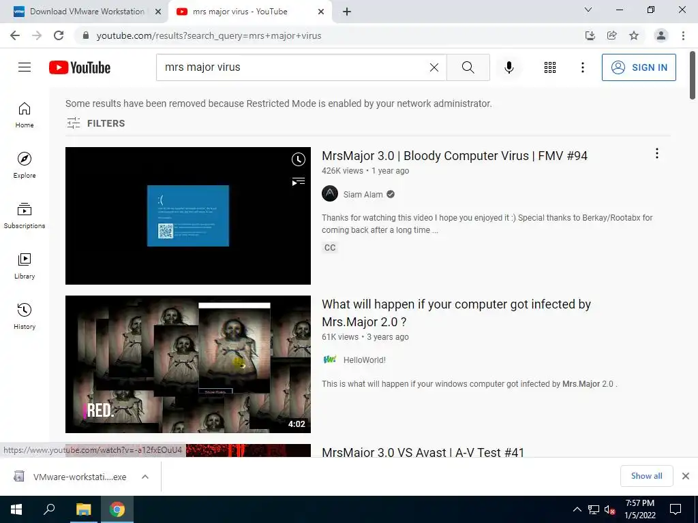Click the CC badge on first result
The height and width of the screenshot is (523, 698).
(330, 247)
